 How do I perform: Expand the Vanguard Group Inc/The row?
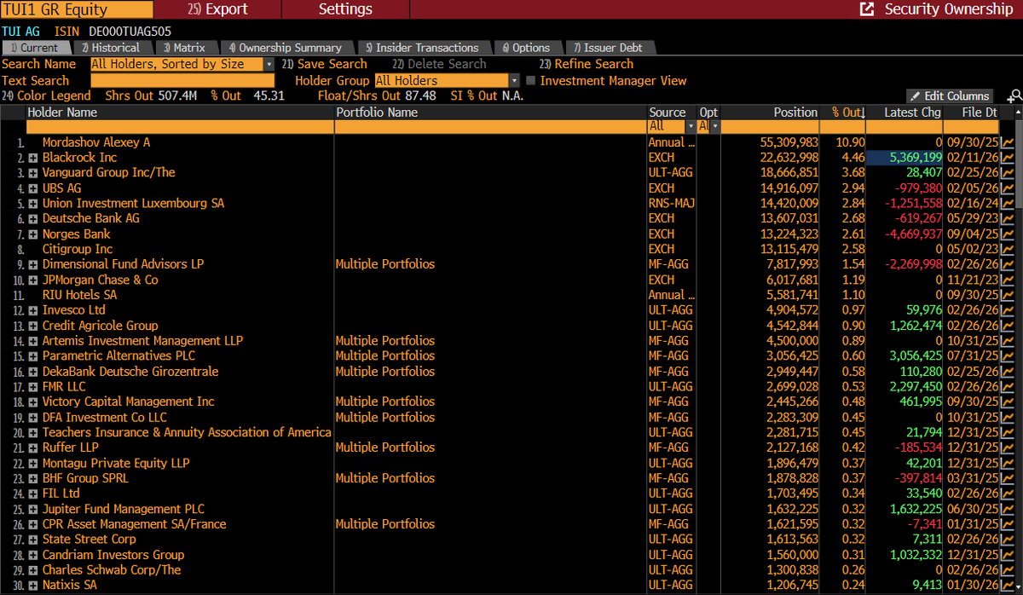(x=32, y=172)
